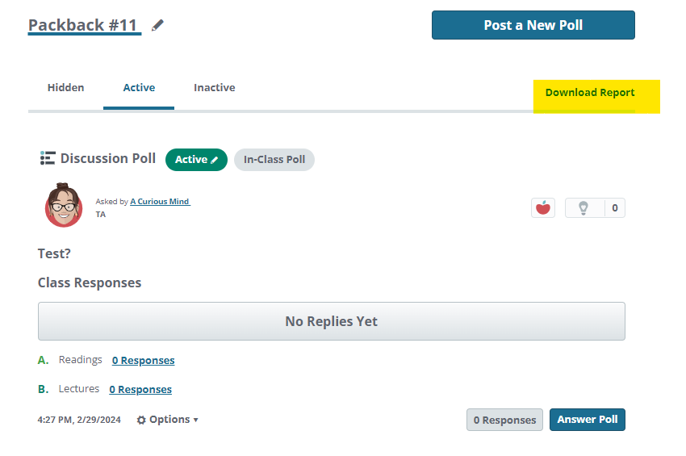Screen dimensions: 686x456
Task: Click the In-Class Poll badge
Action: click(x=274, y=160)
